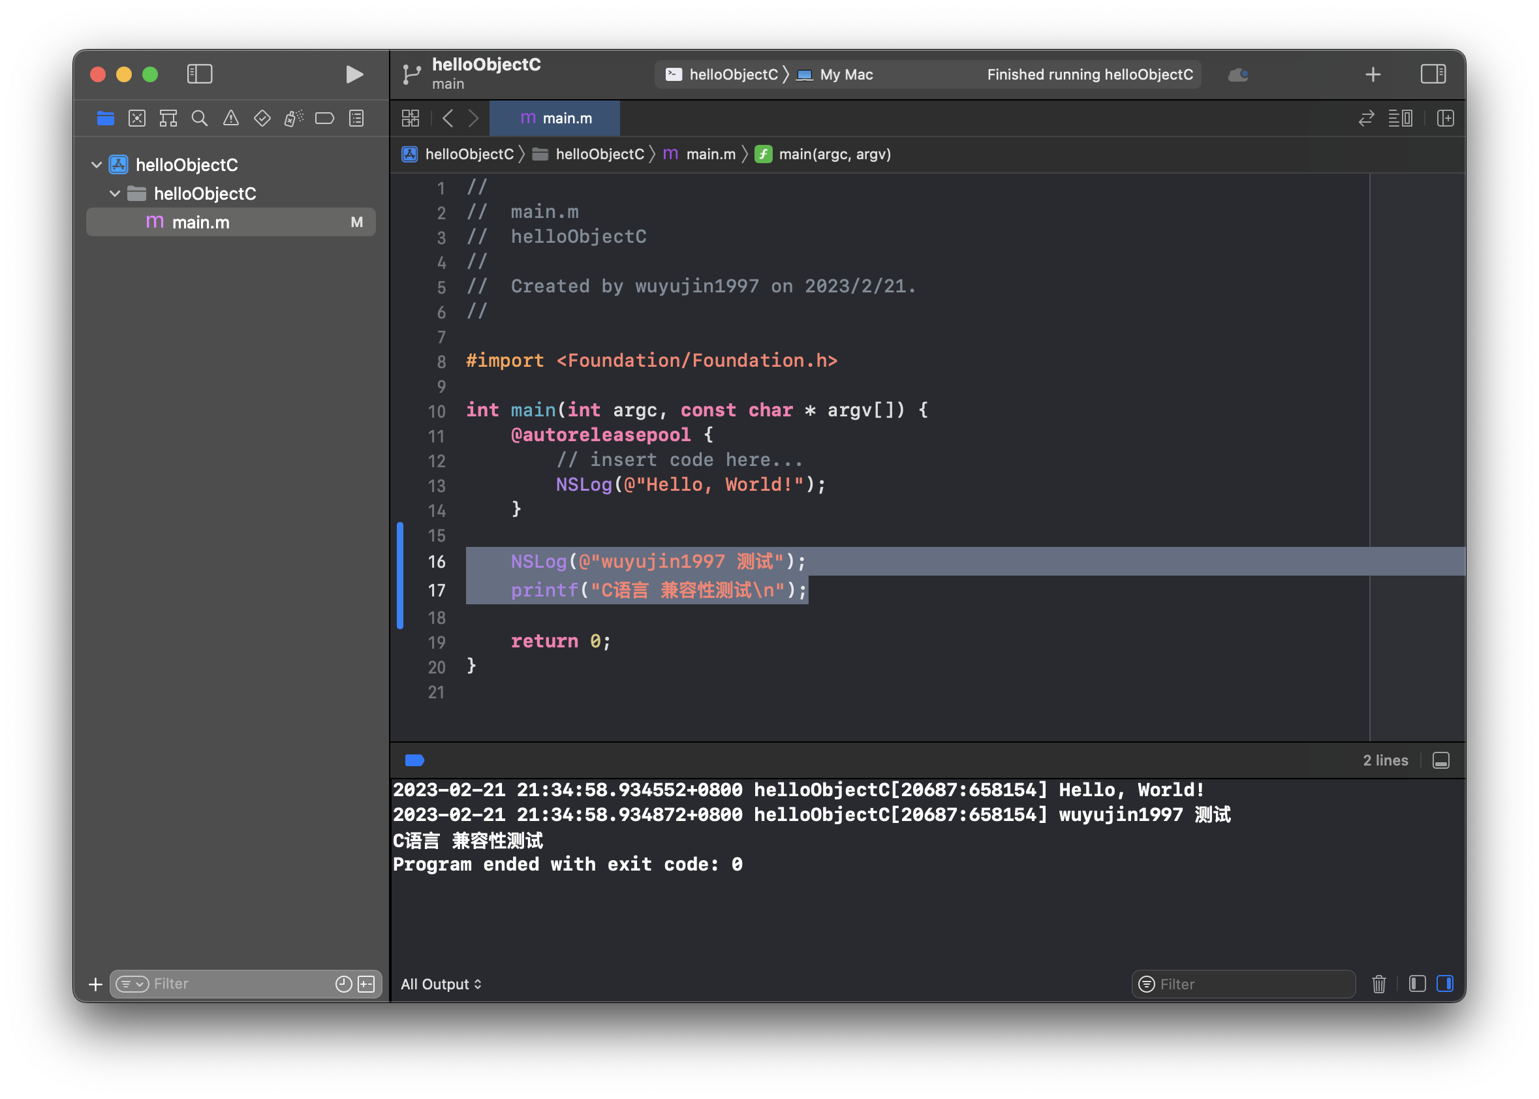Open main.m breadcrumb in jump bar
The image size is (1539, 1099).
pos(700,154)
